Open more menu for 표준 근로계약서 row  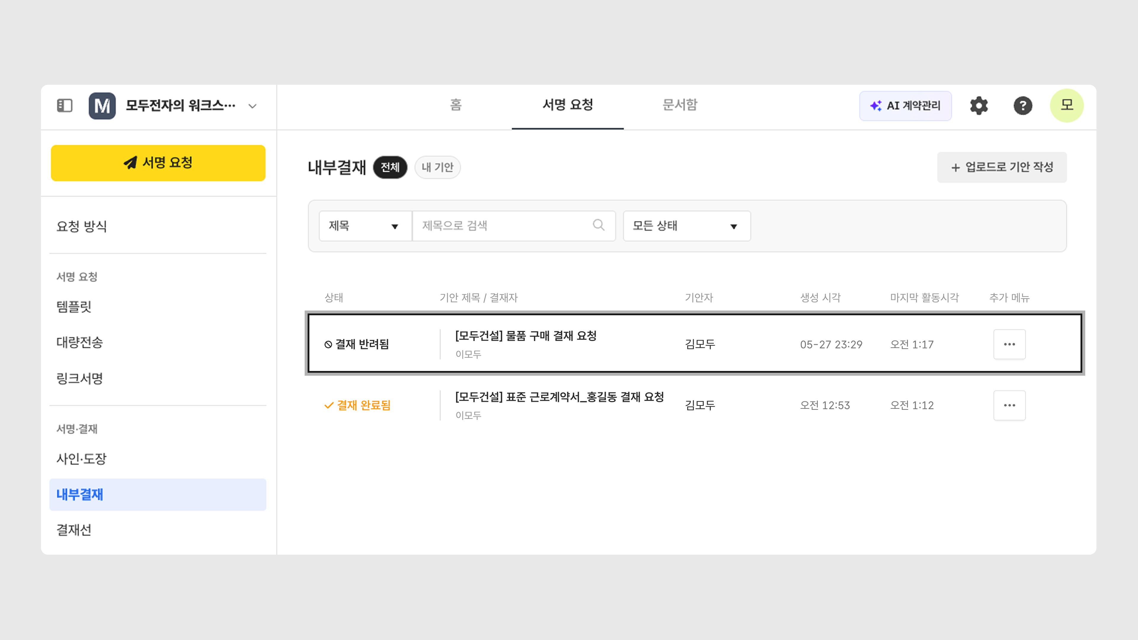1009,405
